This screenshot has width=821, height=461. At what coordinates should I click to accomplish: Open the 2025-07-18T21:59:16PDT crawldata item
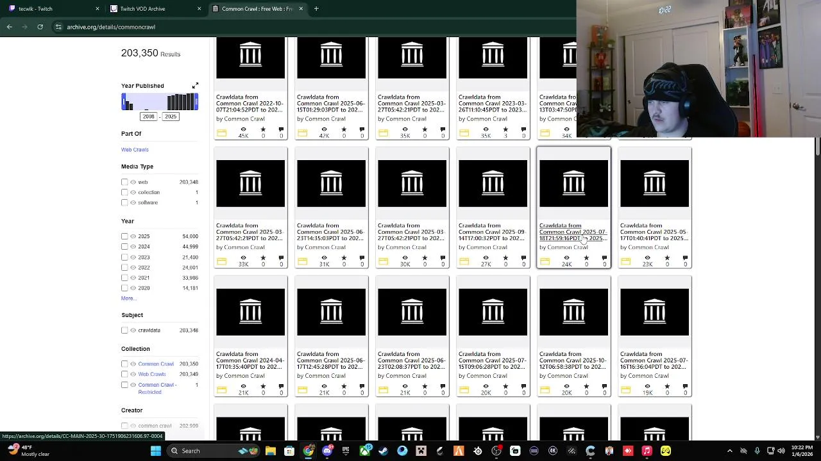coord(573,232)
